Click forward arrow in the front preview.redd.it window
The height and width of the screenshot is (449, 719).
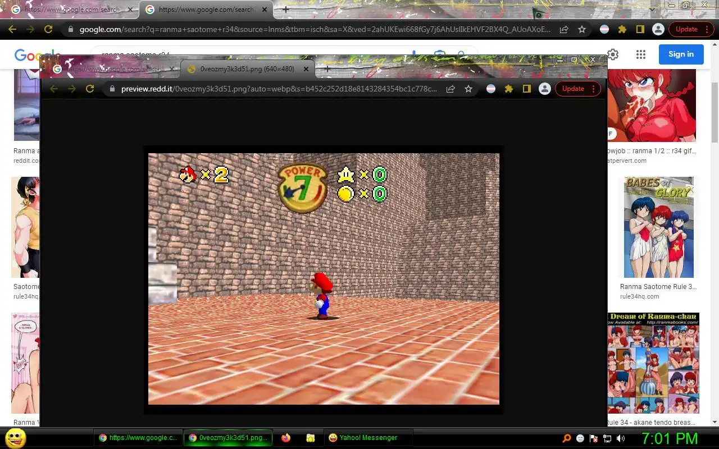click(72, 89)
